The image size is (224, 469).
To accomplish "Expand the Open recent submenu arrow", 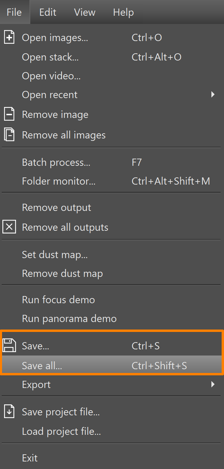I will pos(213,94).
